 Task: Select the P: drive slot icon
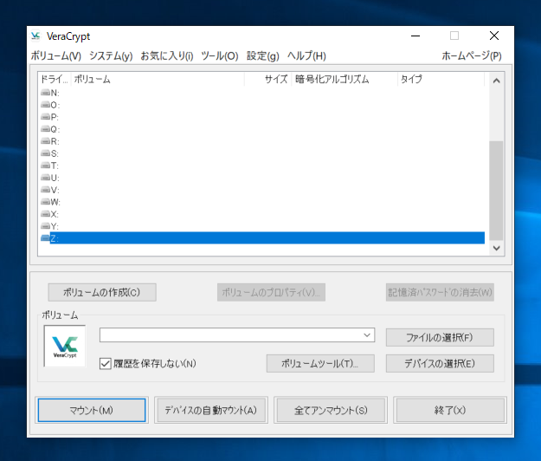point(45,117)
